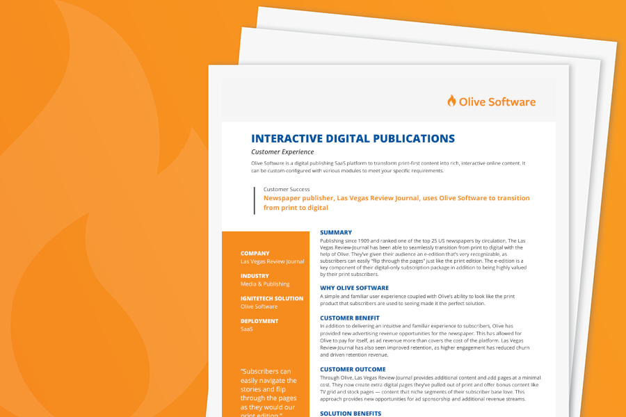Click the Customer Experience subtitle
The image size is (626, 417).
pos(282,152)
